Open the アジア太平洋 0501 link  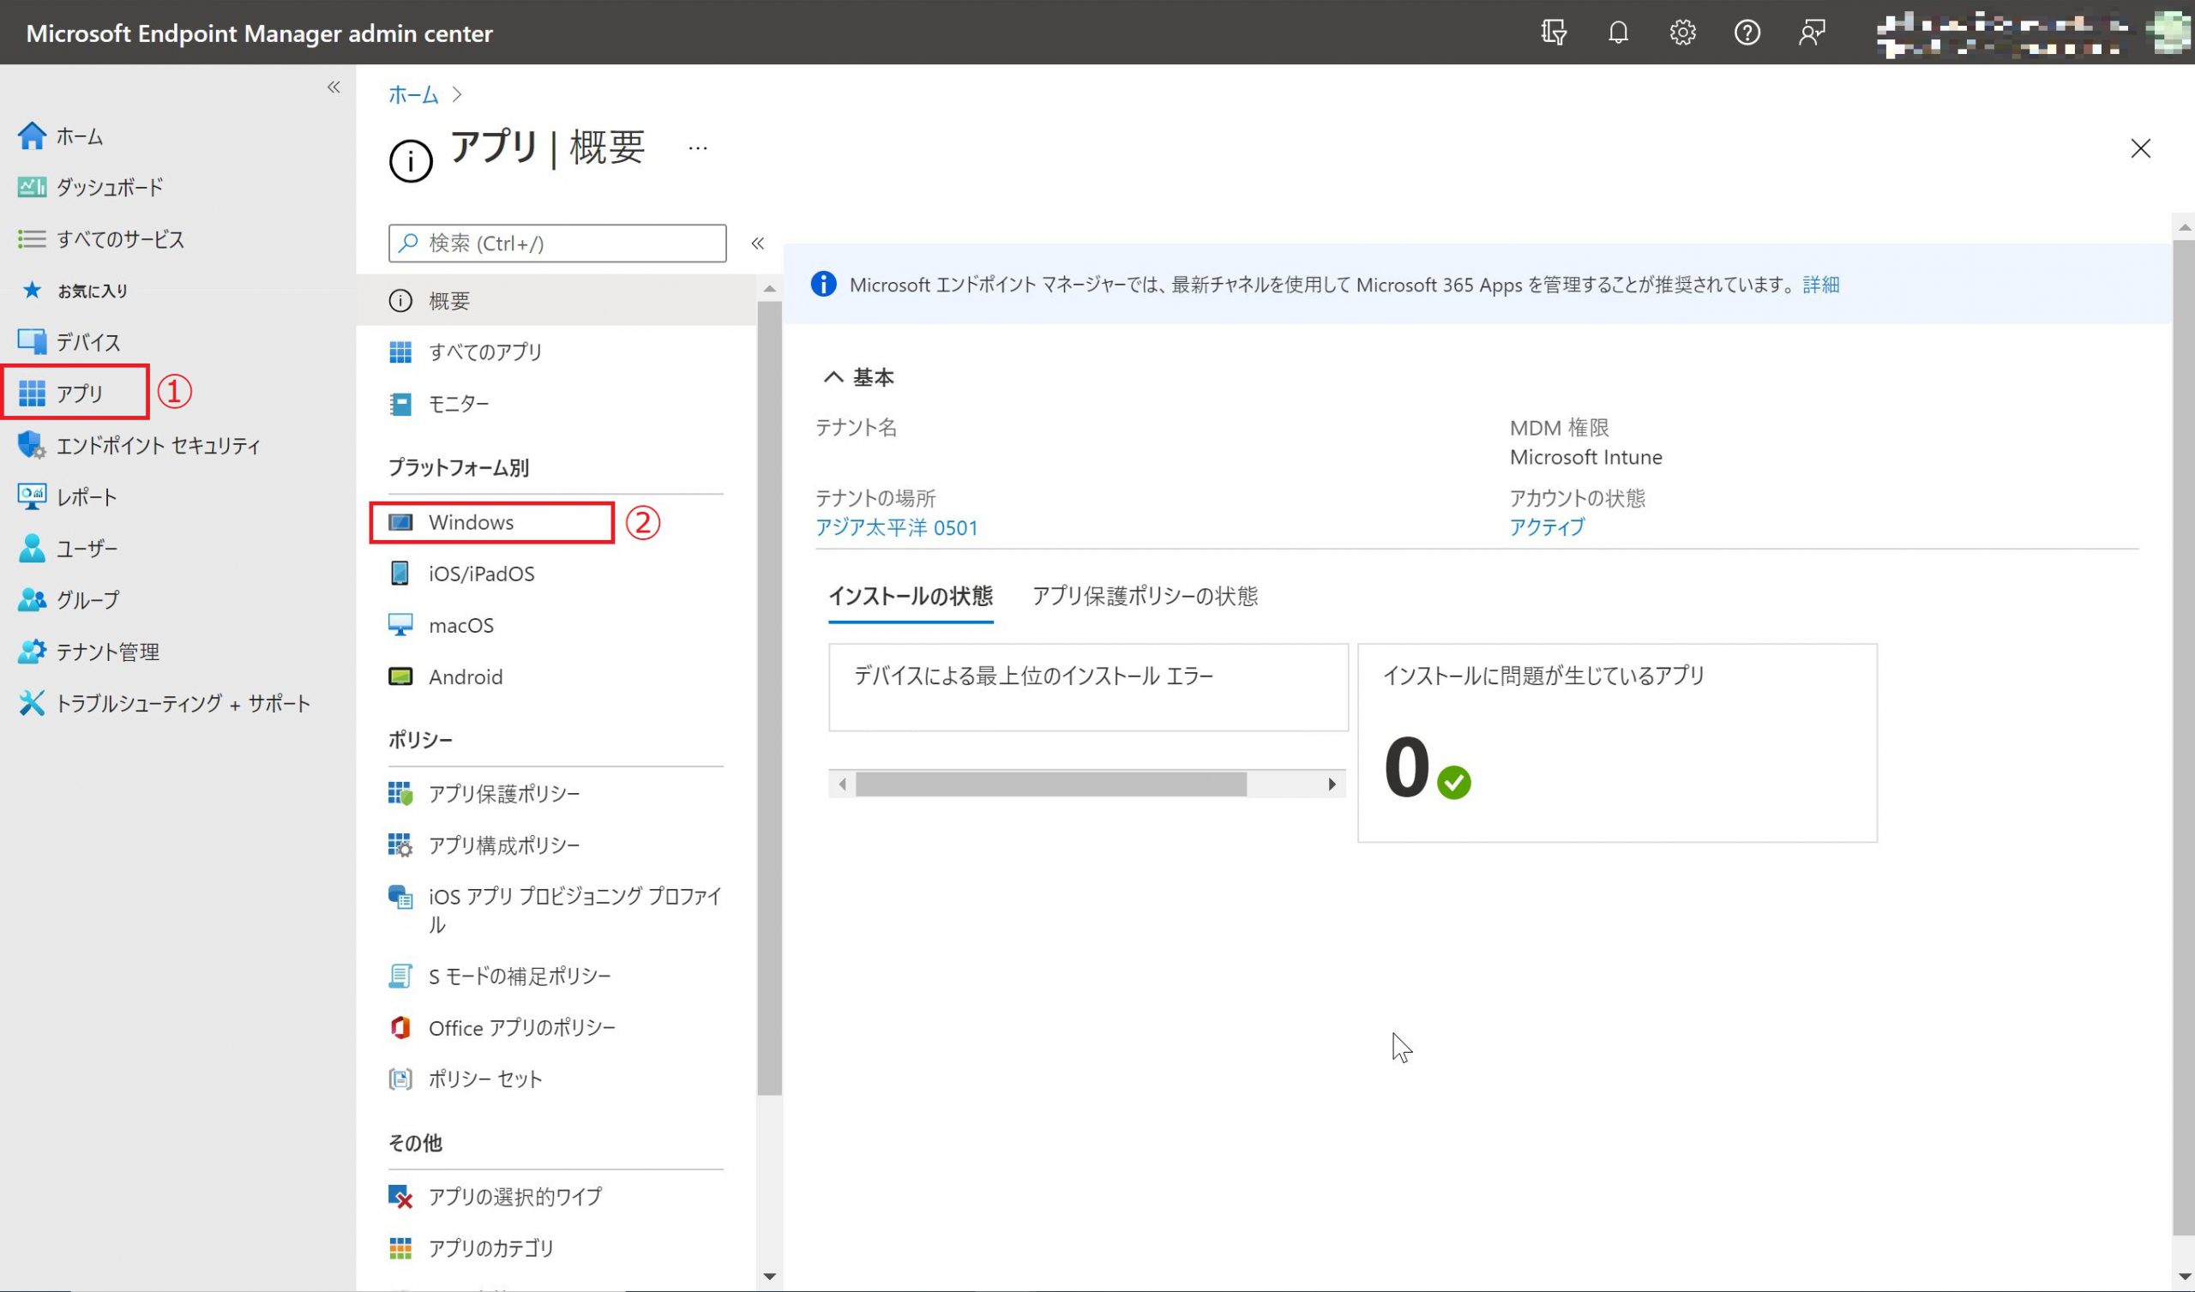[896, 528]
